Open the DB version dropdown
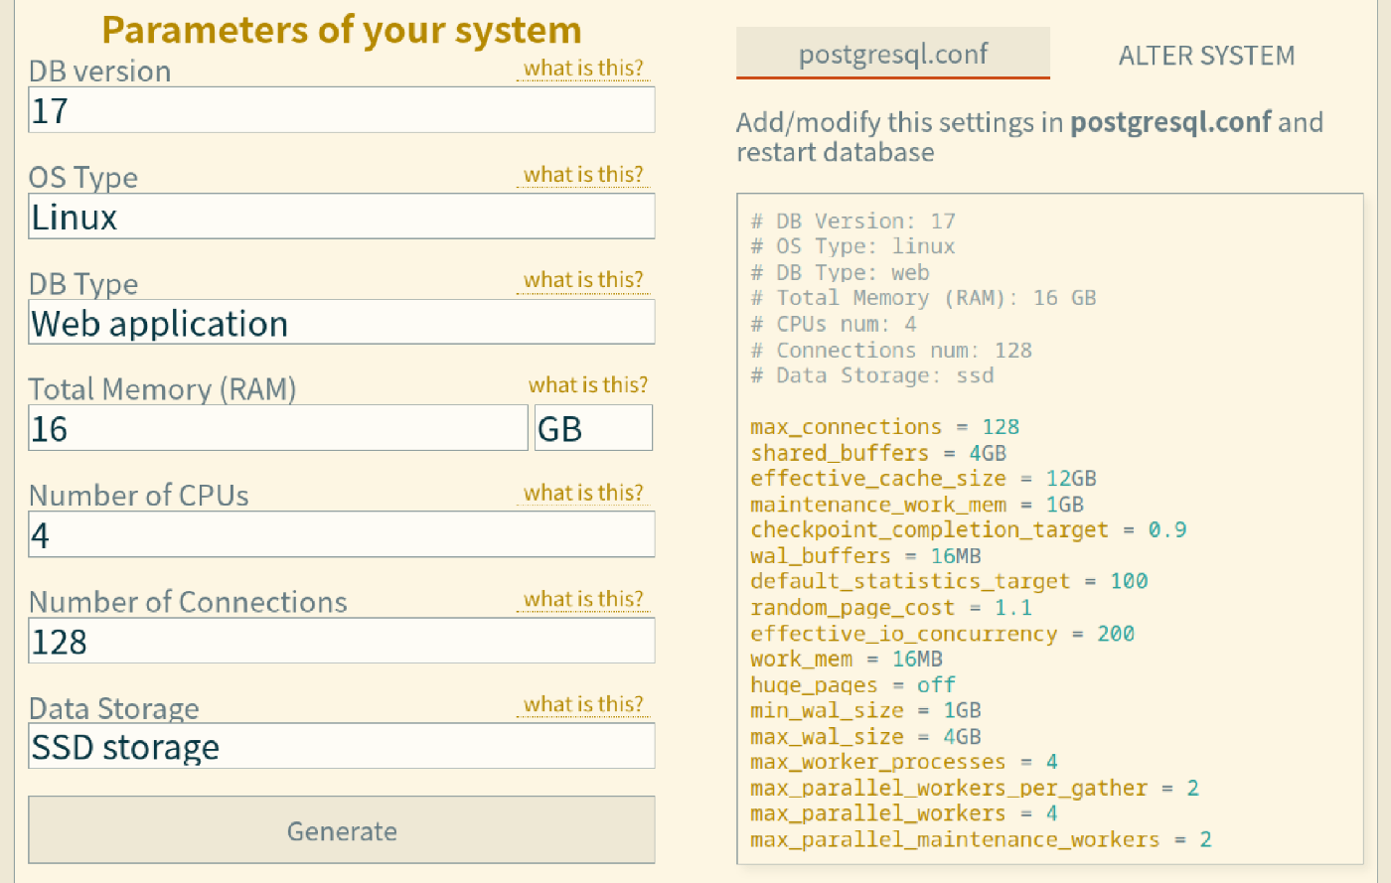 (x=341, y=110)
